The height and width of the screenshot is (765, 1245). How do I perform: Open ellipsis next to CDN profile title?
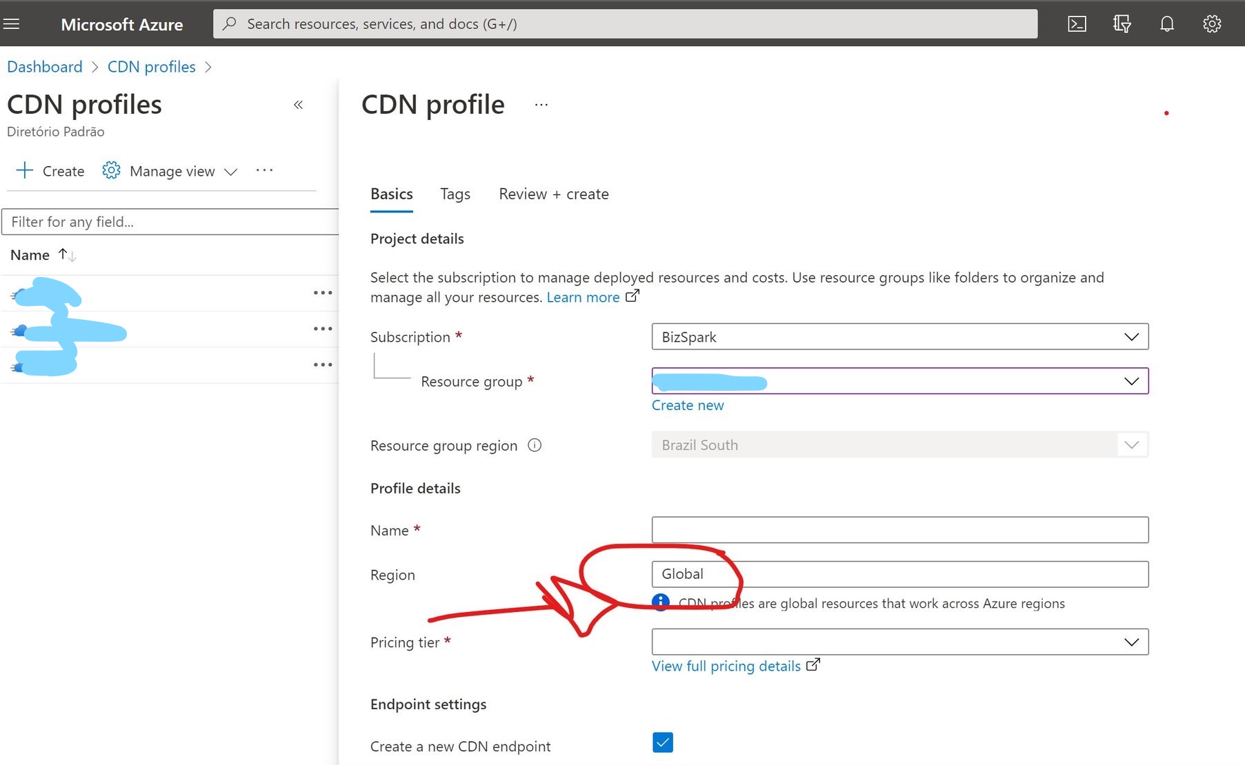[x=541, y=105]
